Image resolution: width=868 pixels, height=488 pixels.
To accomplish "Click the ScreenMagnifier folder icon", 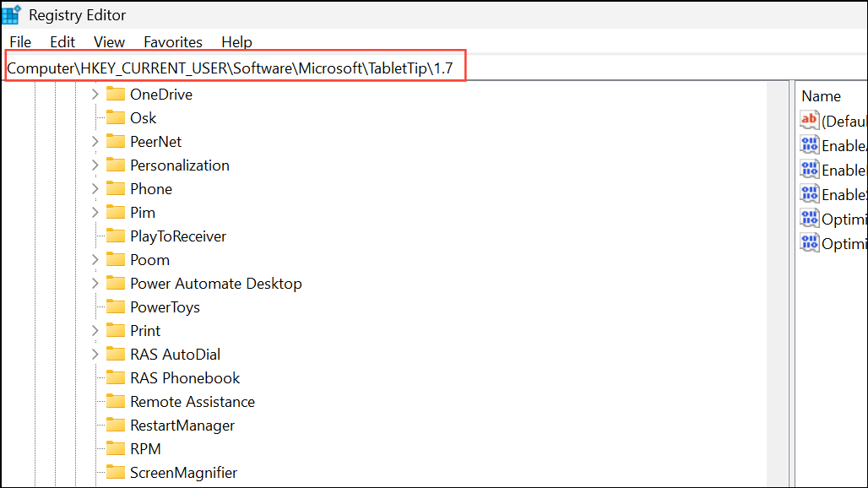I will pos(116,473).
